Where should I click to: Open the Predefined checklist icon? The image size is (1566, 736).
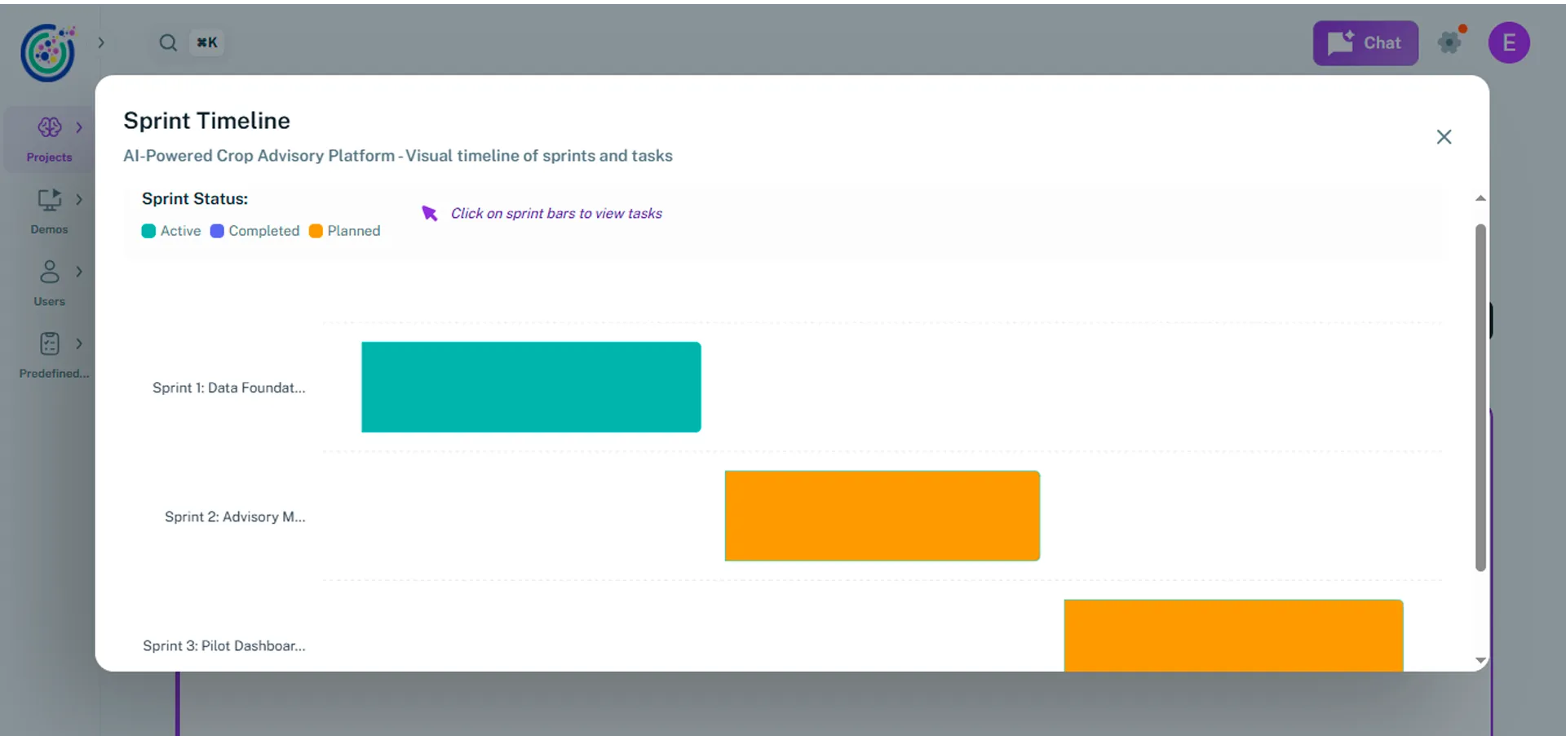[x=49, y=344]
